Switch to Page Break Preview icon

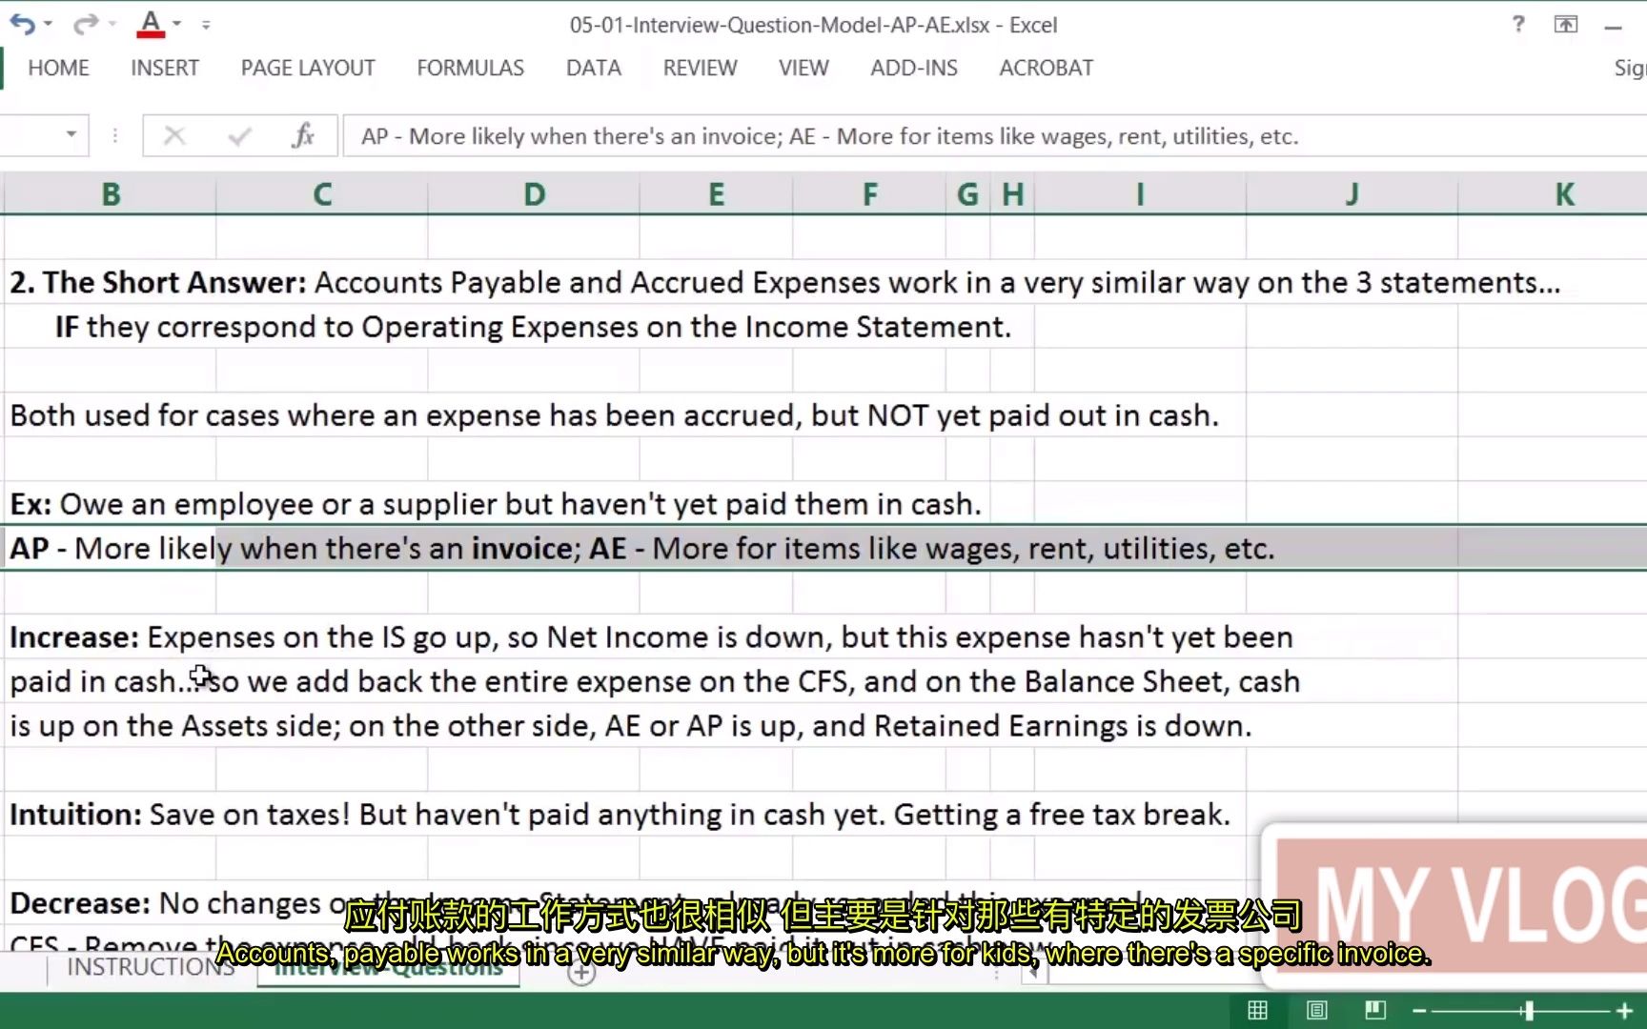(x=1374, y=1010)
